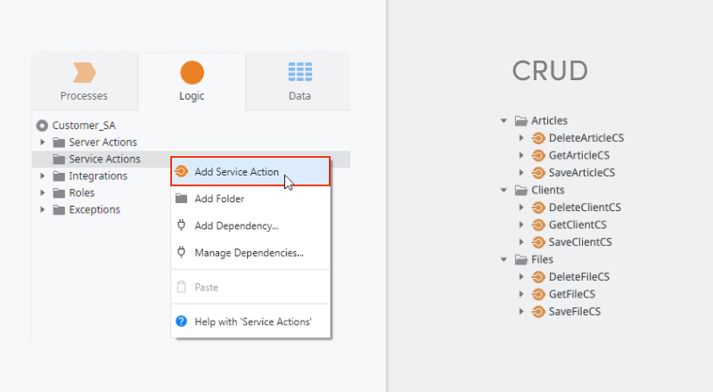Click the Customer_SA module icon
This screenshot has width=713, height=392.
(x=42, y=126)
